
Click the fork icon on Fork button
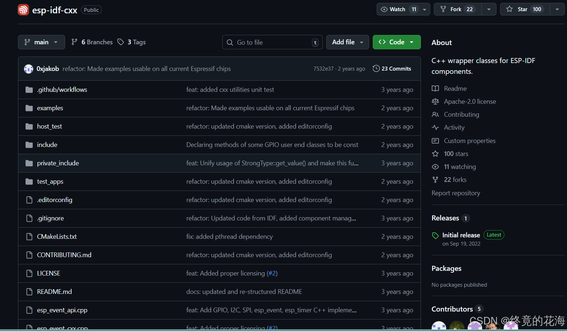(443, 9)
